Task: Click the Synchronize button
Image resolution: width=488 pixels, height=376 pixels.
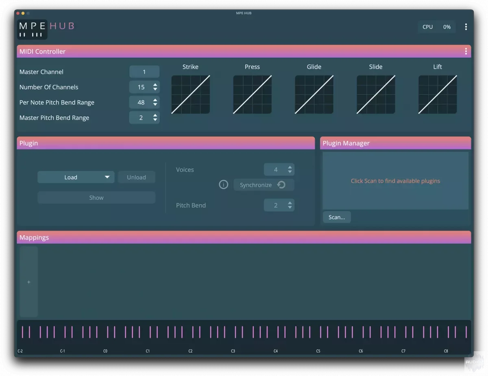Action: coord(264,185)
